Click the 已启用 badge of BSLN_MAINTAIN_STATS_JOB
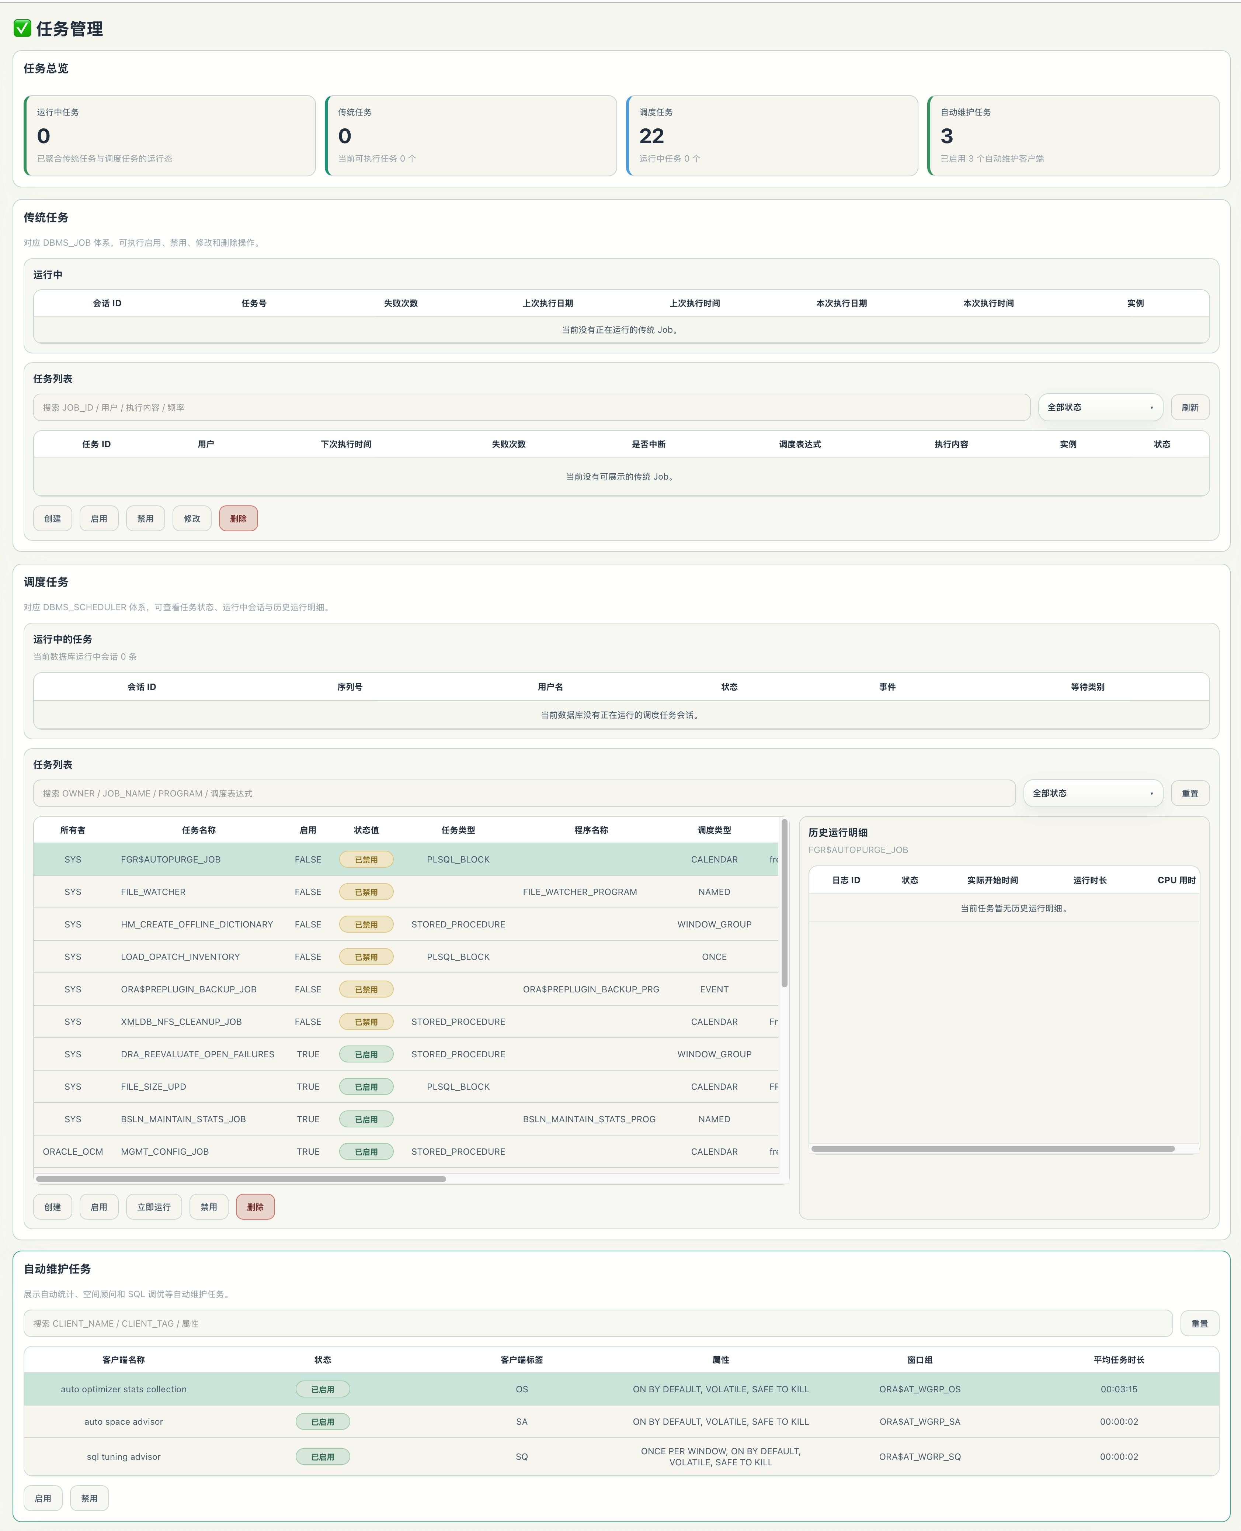This screenshot has height=1531, width=1241. (366, 1119)
